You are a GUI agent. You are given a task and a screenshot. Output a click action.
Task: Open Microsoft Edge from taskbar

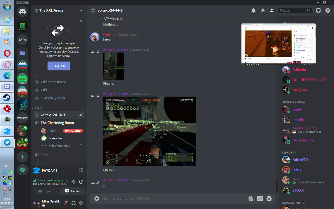coord(7,75)
